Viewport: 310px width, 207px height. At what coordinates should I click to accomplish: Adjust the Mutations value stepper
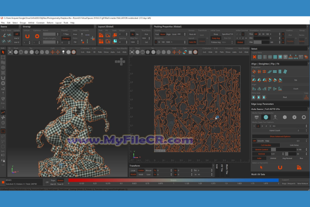[x=185, y=42]
